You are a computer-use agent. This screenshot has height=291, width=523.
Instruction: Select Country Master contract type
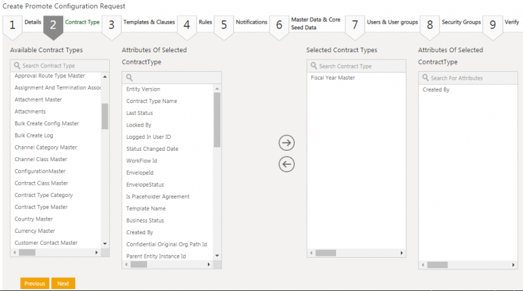(34, 219)
